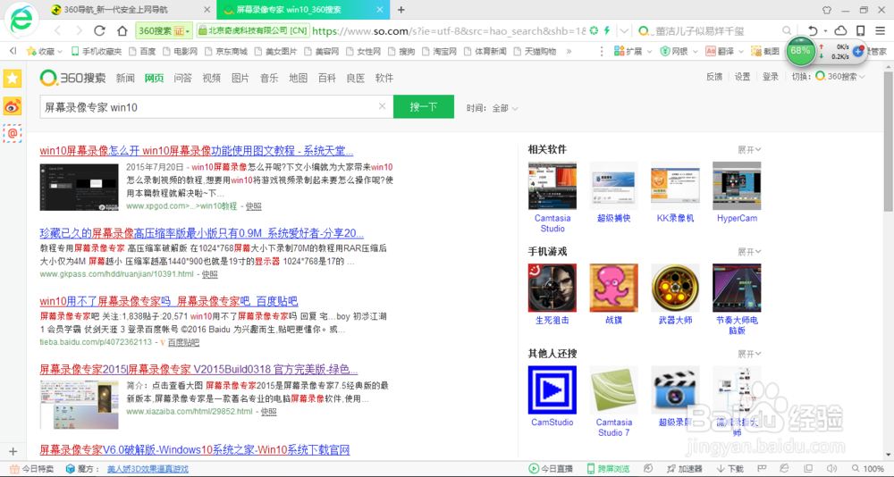Viewport: 894px width, 477px height.
Task: Click the 100% zoom control in status bar
Action: [x=868, y=469]
